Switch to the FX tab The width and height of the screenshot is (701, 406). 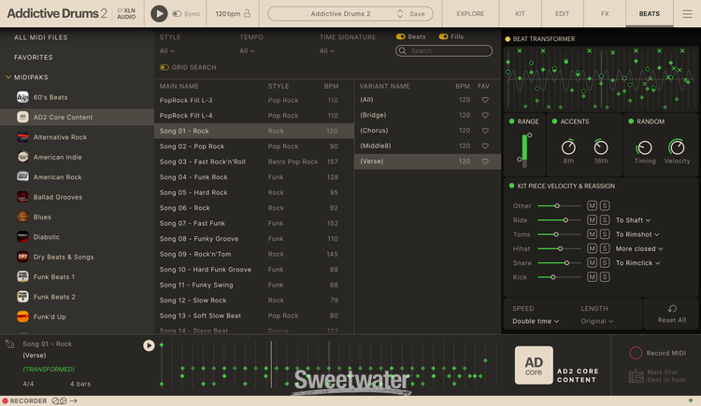[x=605, y=14]
